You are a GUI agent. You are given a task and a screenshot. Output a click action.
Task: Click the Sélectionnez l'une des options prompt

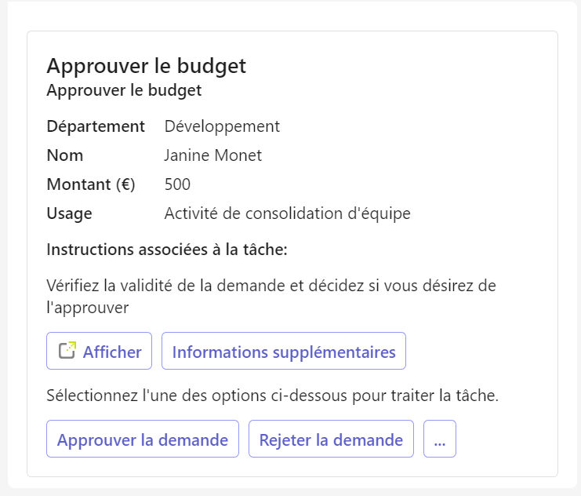[x=272, y=396]
